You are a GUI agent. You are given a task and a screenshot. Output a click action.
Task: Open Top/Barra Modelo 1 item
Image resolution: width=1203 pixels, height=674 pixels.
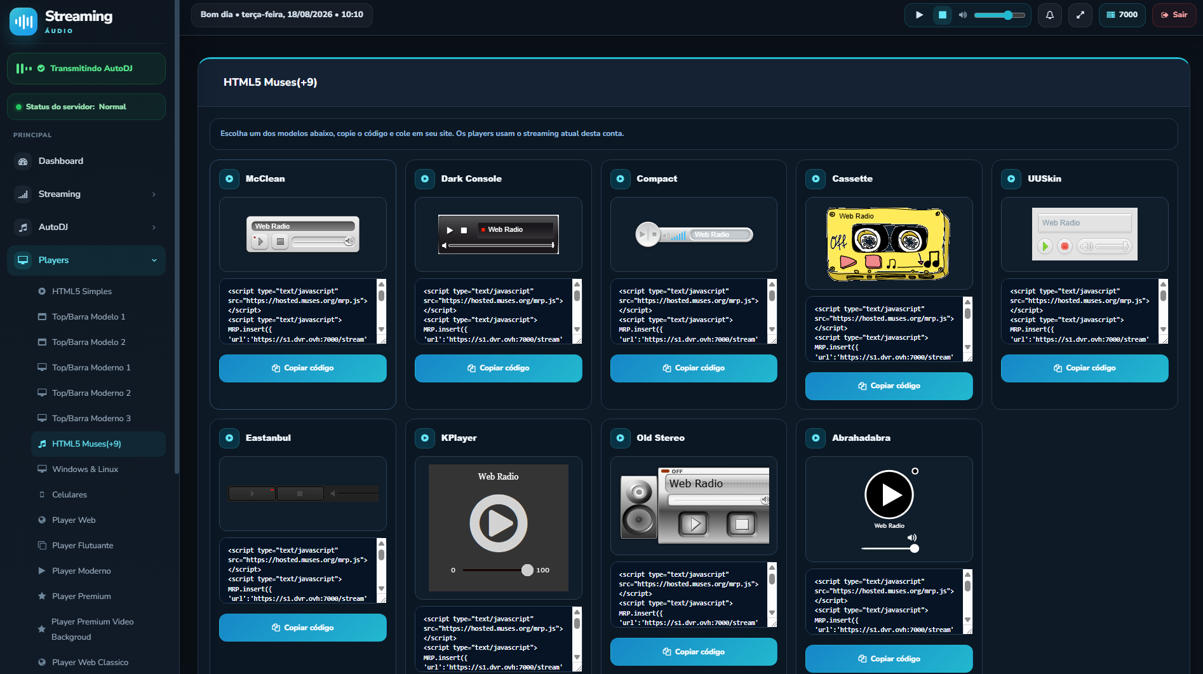(98, 317)
